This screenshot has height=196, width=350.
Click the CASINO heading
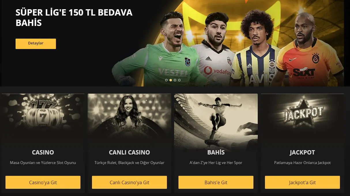43,152
